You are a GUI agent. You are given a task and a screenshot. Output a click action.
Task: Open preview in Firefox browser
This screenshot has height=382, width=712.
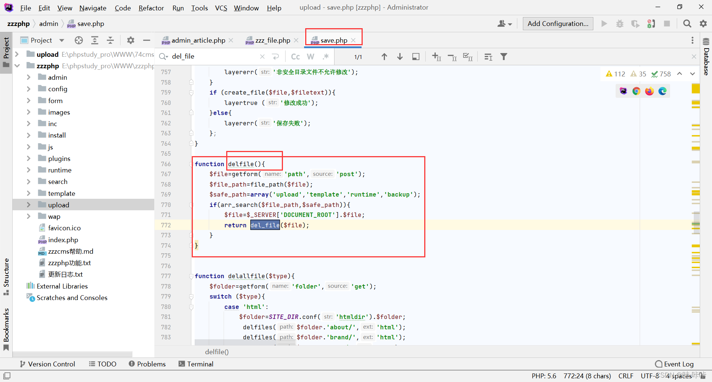point(649,91)
